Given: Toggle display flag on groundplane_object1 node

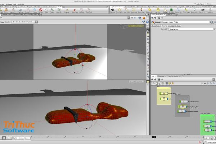Looking at the screenshot, I should pyautogui.click(x=185, y=111).
